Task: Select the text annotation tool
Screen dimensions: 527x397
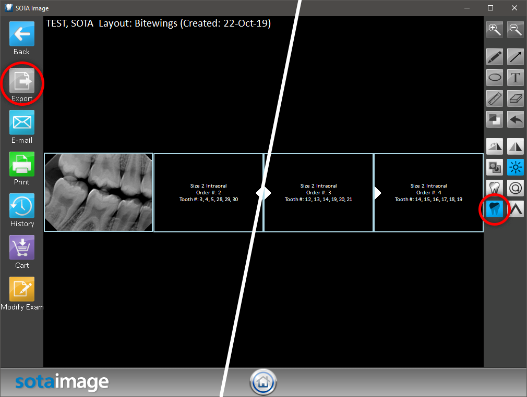Action: point(516,78)
